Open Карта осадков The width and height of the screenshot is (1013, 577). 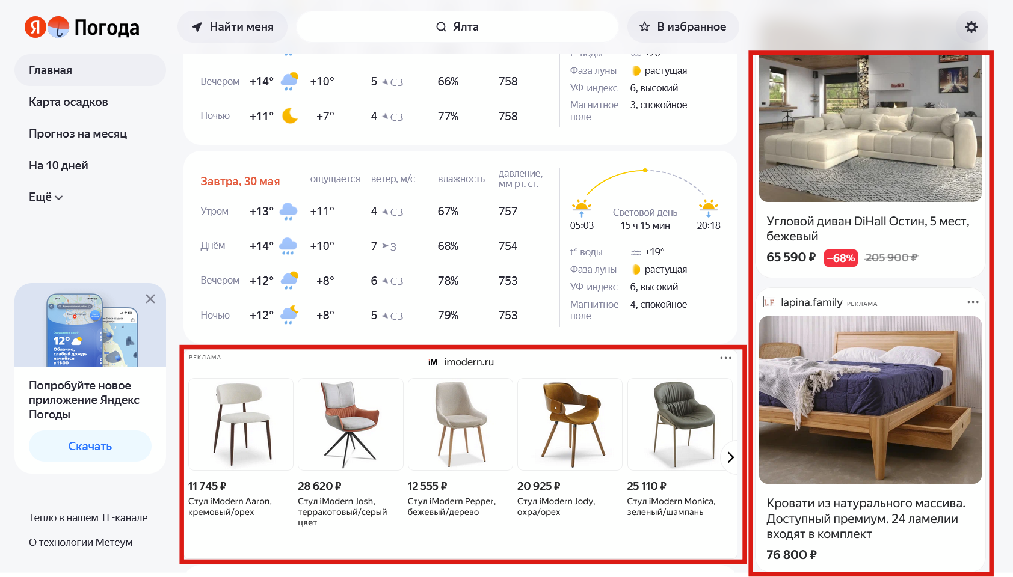(x=69, y=102)
